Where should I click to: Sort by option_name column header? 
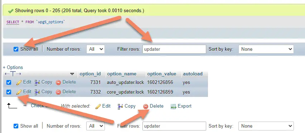(x=122, y=74)
